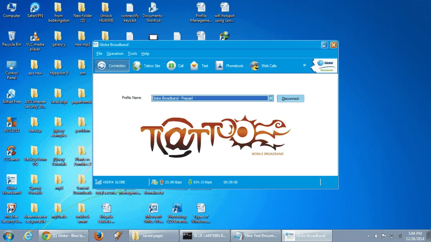Select the Unlock HUAWEI folder
The width and height of the screenshot is (431, 242).
click(106, 12)
